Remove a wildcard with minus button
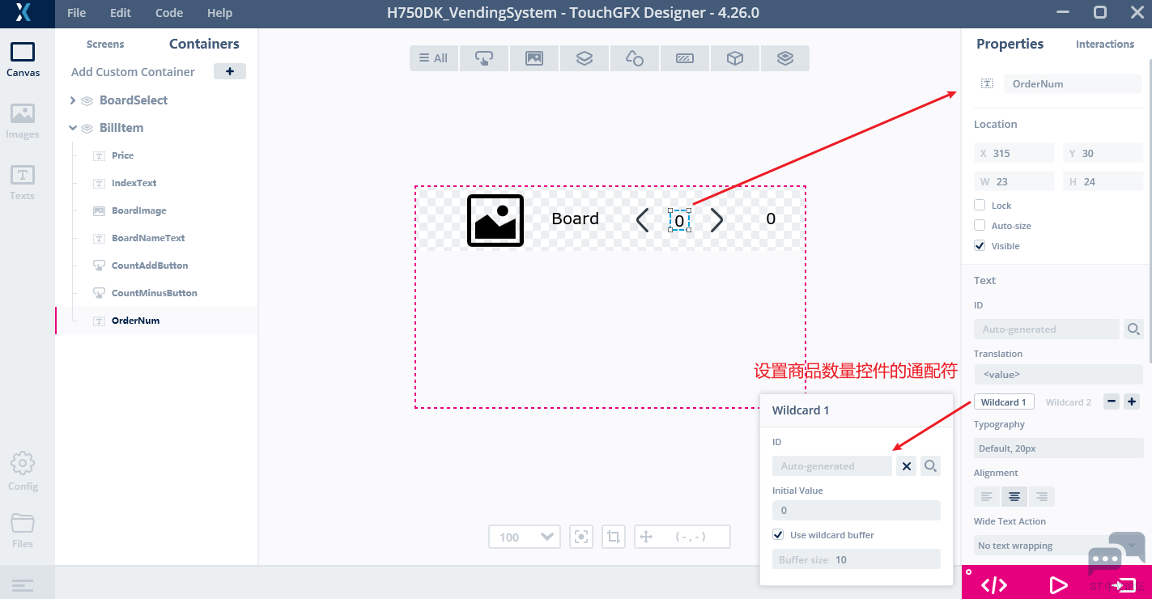Screen dimensions: 1152x599 click(1112, 401)
